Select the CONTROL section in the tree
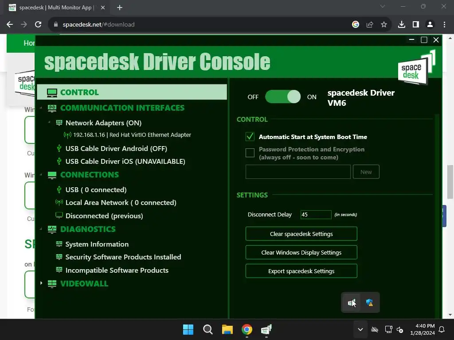The height and width of the screenshot is (340, 454). pos(132,92)
